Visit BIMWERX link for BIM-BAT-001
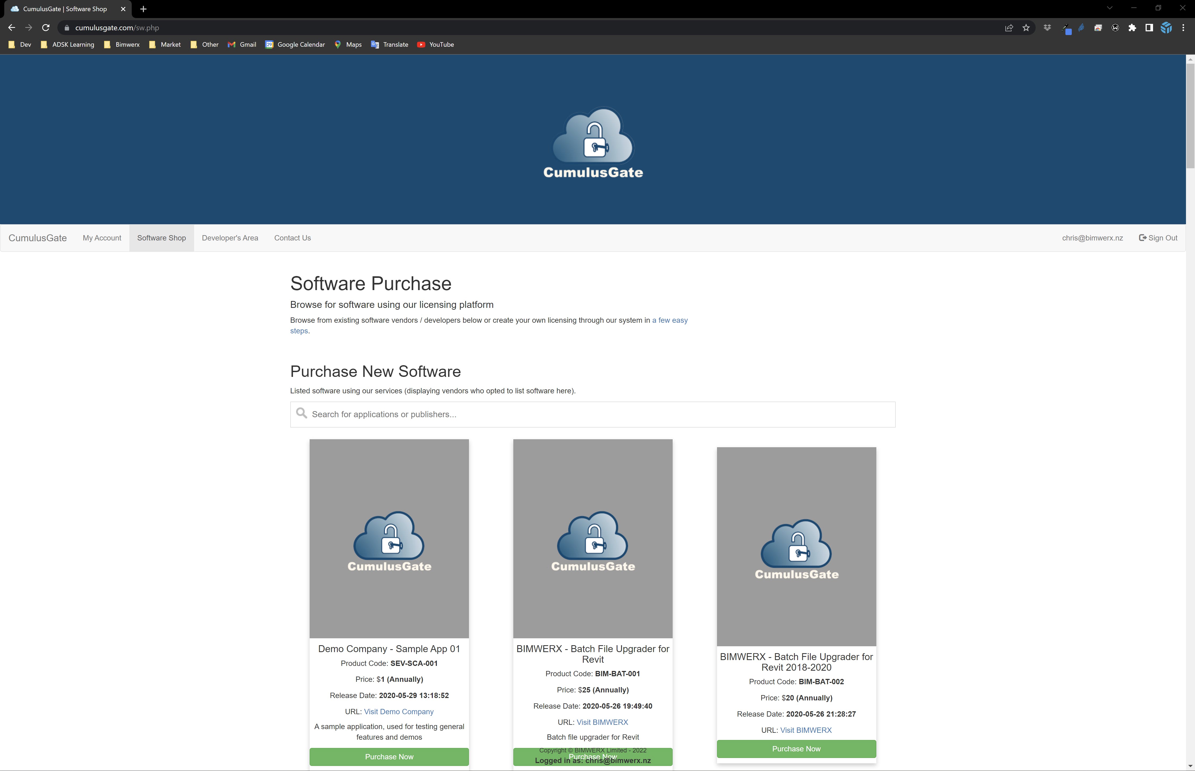Viewport: 1195px width, 771px height. click(x=602, y=722)
